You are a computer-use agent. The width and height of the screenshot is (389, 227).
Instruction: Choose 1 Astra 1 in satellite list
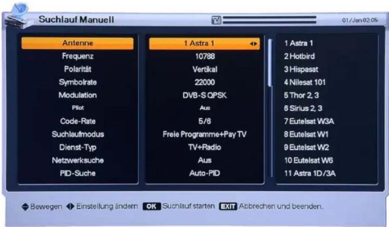(x=298, y=43)
